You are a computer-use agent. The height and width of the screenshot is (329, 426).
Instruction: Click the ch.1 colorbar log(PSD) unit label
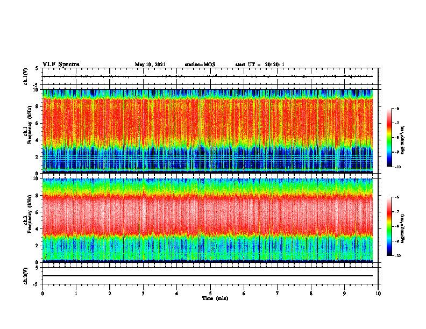tap(403, 140)
